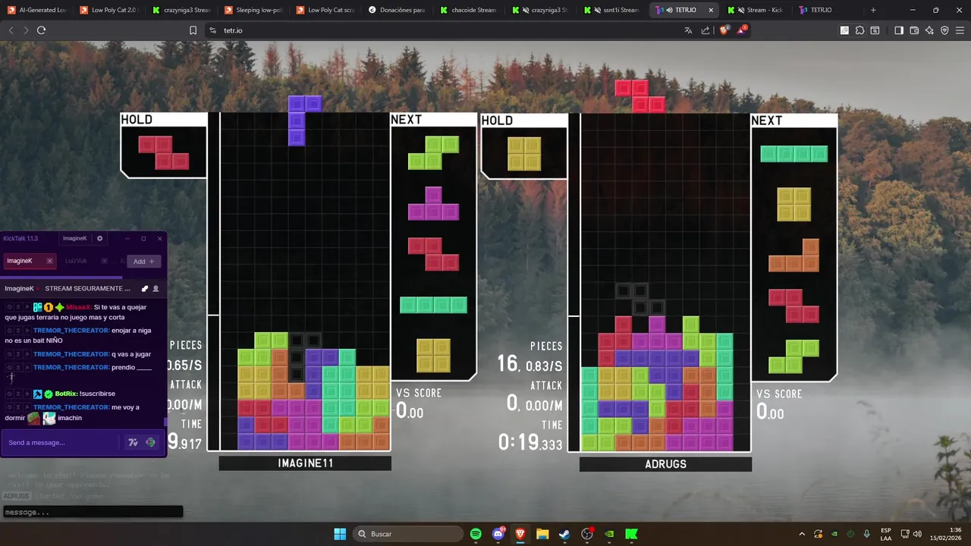This screenshot has width=971, height=546.
Task: Open the clock showing 1:36 15/02/2026
Action: [x=946, y=534]
